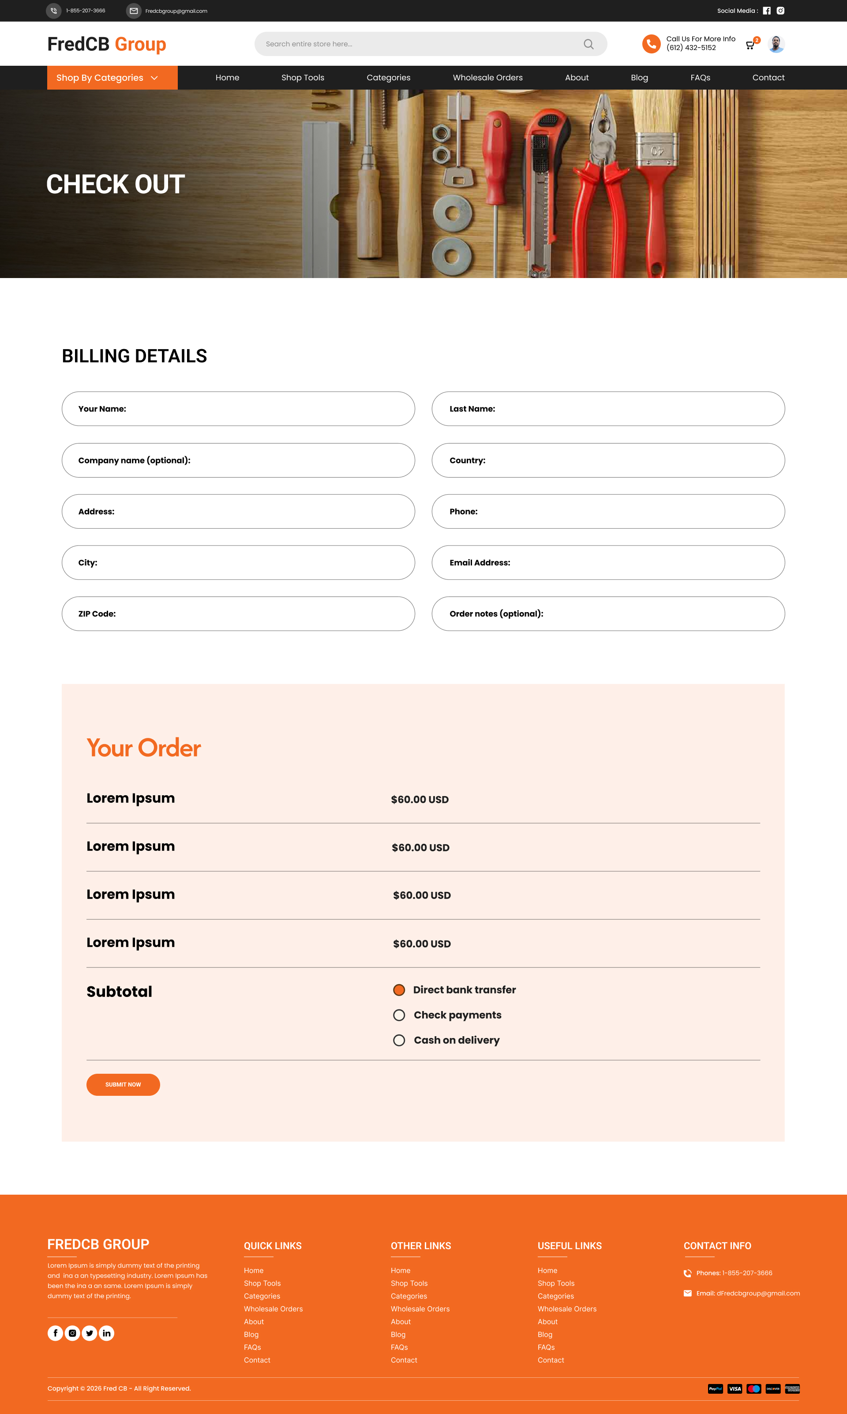
Task: Open Facebook icon in top bar
Action: pyautogui.click(x=767, y=11)
